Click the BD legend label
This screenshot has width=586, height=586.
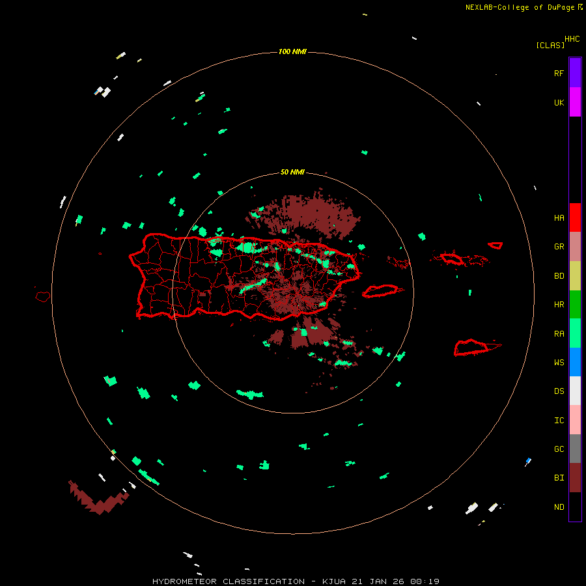[559, 276]
